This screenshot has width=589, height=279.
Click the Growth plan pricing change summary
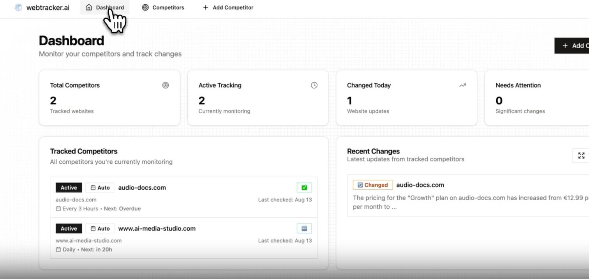[471, 202]
